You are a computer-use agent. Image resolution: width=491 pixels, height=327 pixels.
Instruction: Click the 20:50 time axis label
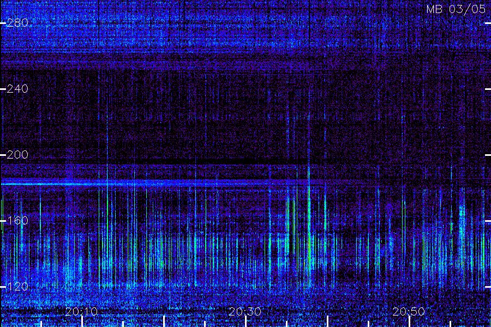pos(409,312)
